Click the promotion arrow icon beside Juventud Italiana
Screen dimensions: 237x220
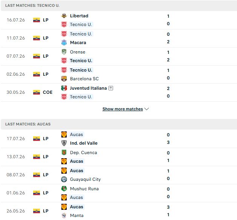click(111, 88)
